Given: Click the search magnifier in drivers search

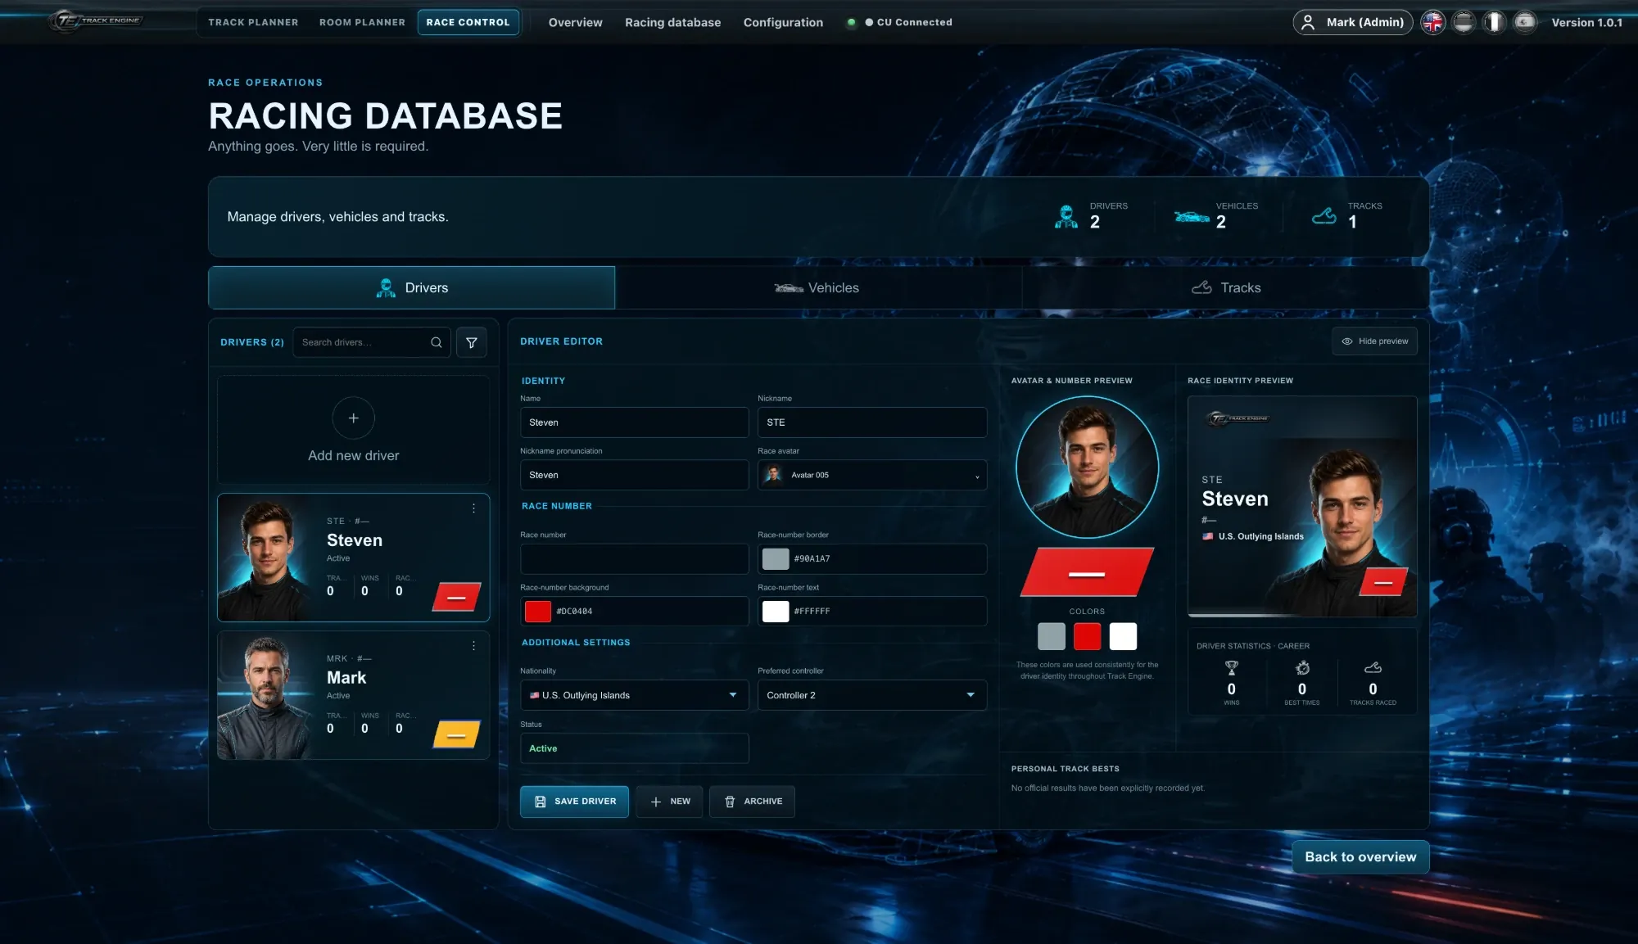Looking at the screenshot, I should click(x=437, y=342).
